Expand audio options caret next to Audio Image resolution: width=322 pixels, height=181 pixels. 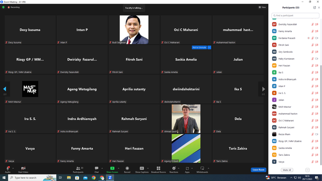pos(13,168)
